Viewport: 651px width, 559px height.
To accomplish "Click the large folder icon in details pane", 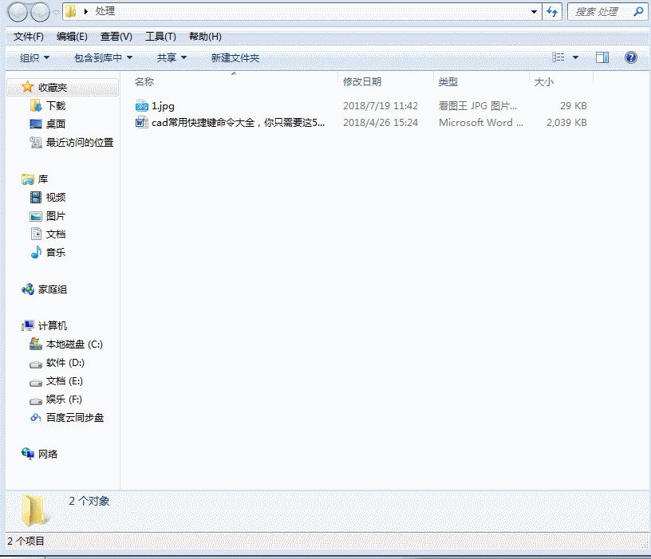I will pyautogui.click(x=34, y=509).
